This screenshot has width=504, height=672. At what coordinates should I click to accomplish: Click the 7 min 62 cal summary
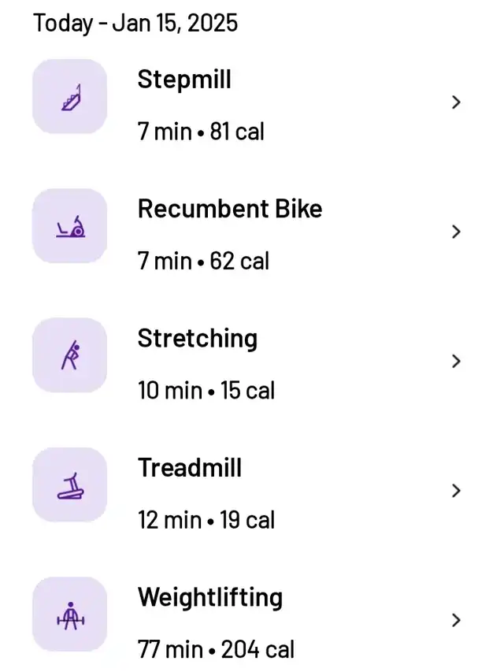203,261
